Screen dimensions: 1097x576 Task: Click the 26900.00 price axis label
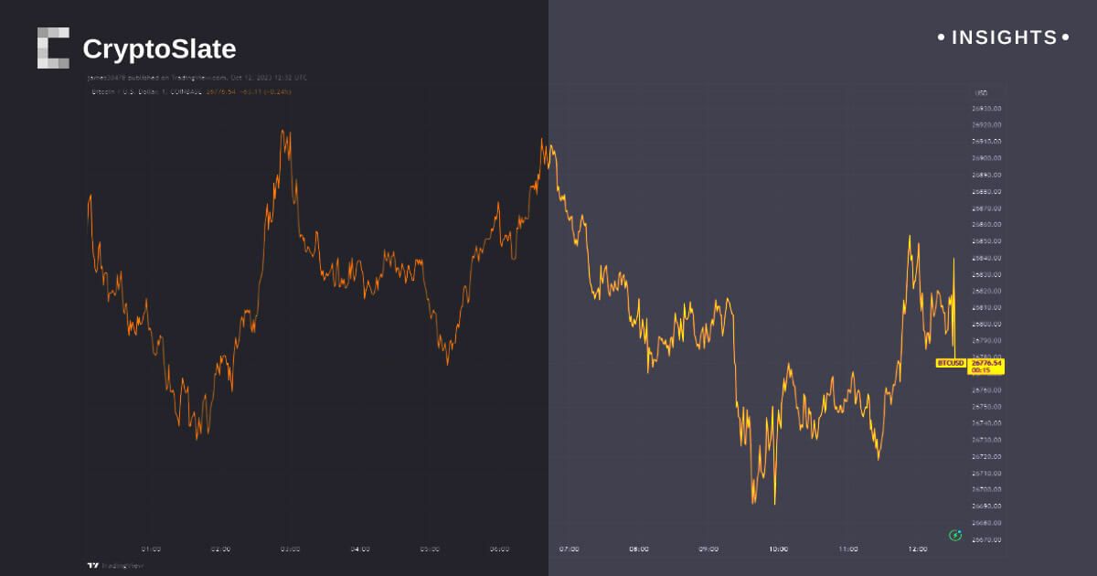pos(987,157)
